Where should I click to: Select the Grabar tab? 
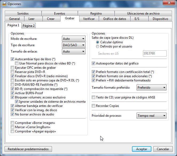[x=70, y=18]
